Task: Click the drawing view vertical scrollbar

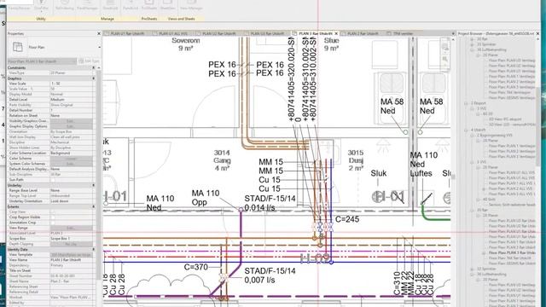Action: pyautogui.click(x=453, y=177)
